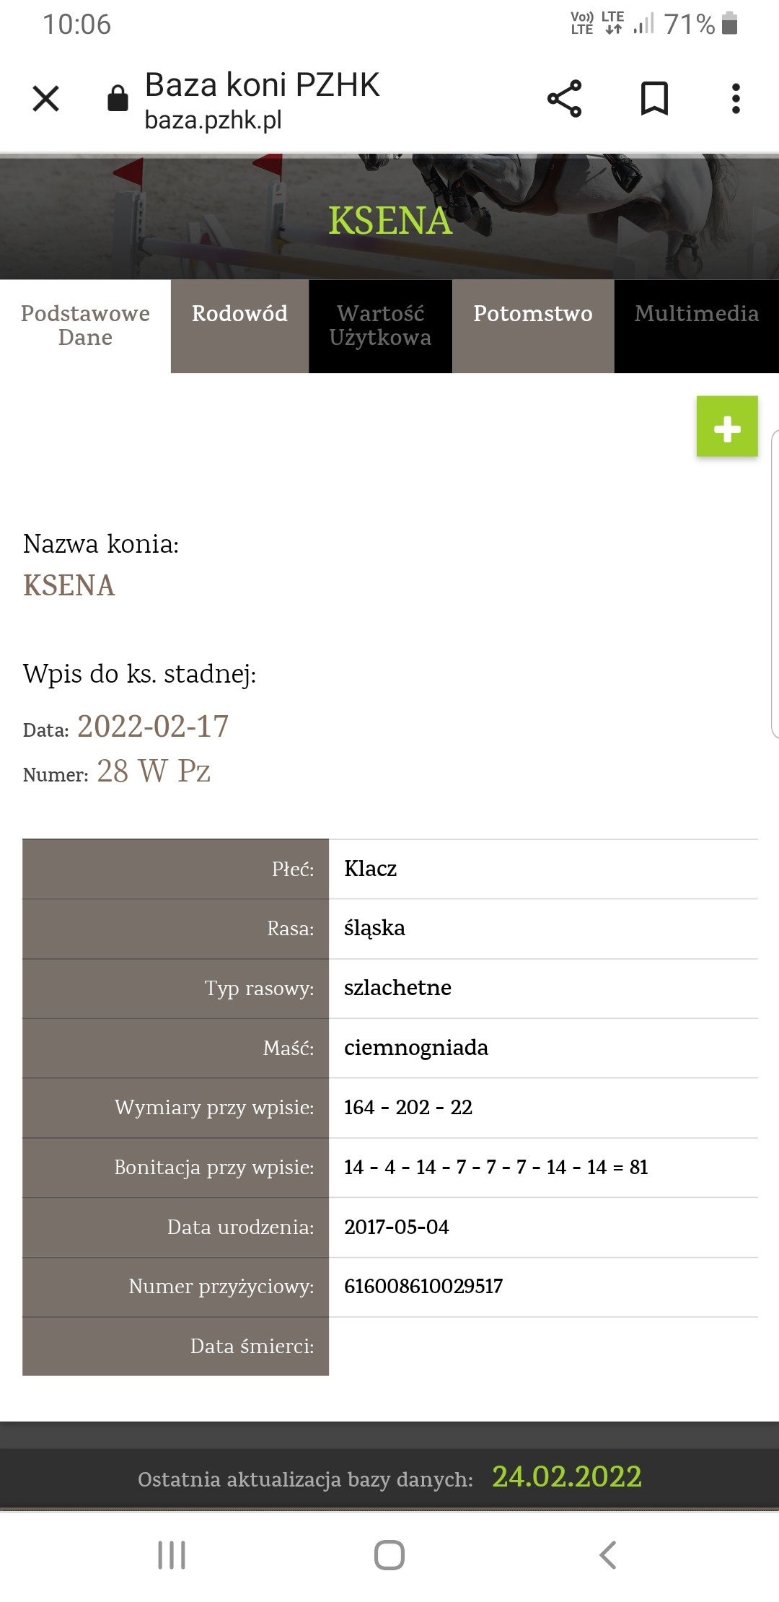Tap the KSENA banner heading
Viewport: 779px width, 1602px height.
point(390,221)
